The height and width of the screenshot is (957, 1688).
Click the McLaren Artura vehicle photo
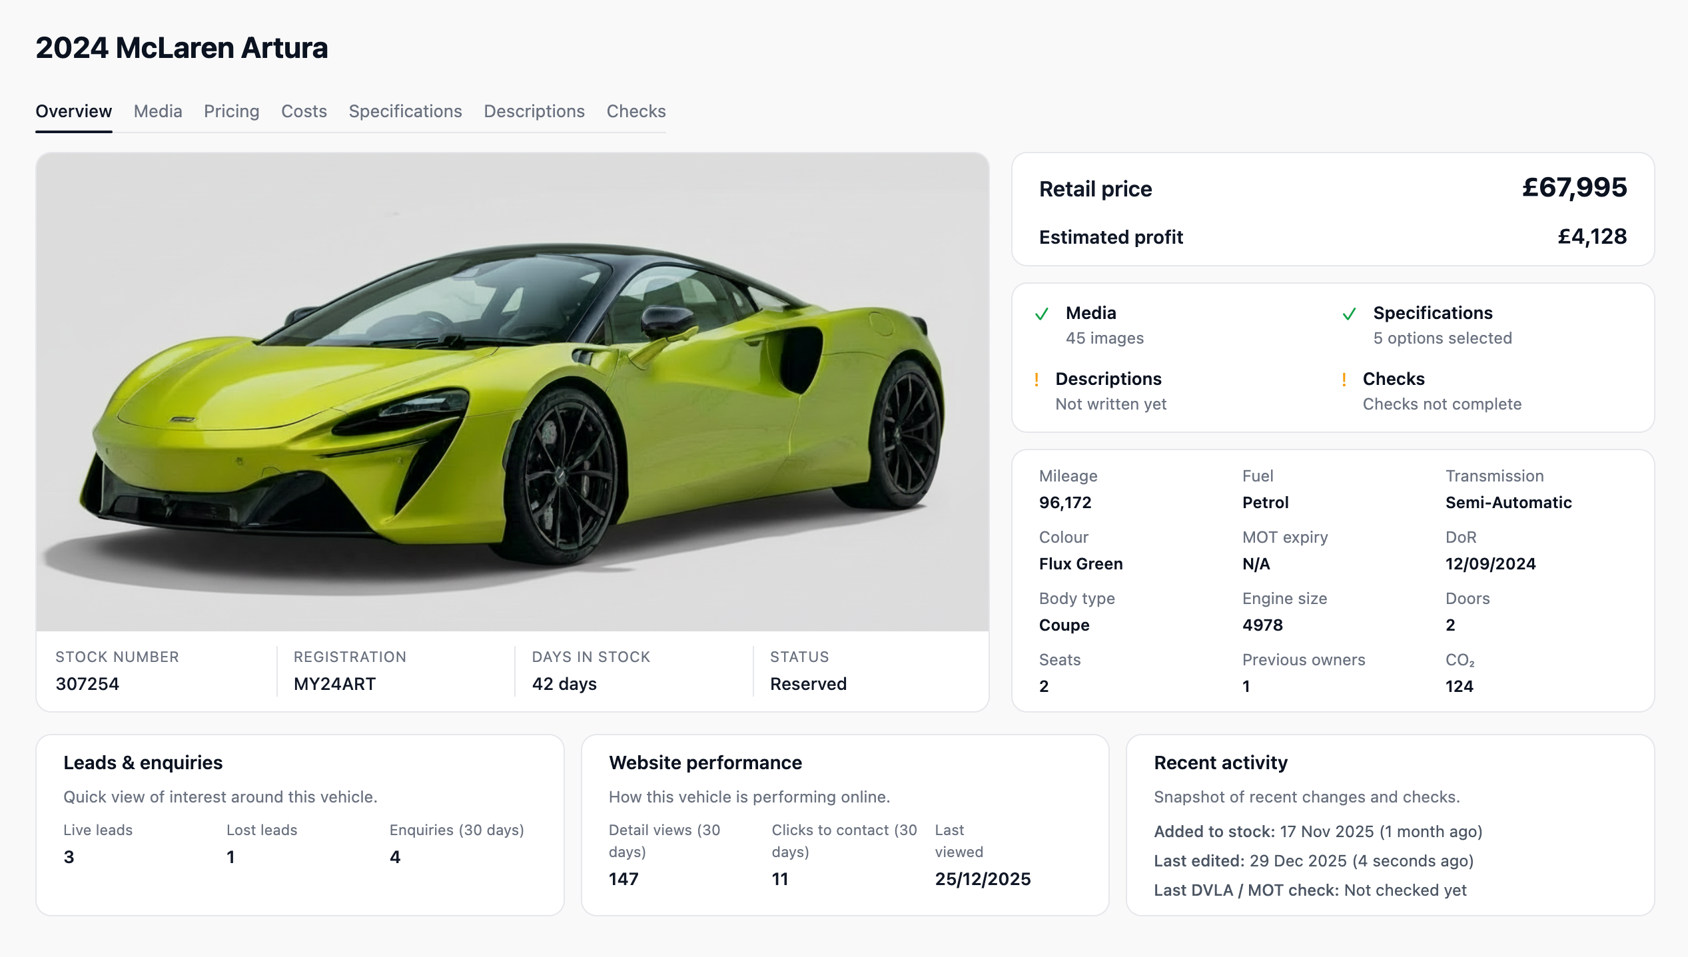(x=513, y=393)
